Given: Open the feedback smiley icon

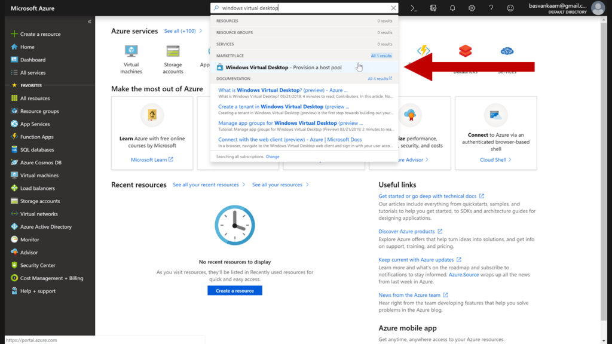Looking at the screenshot, I should [510, 8].
